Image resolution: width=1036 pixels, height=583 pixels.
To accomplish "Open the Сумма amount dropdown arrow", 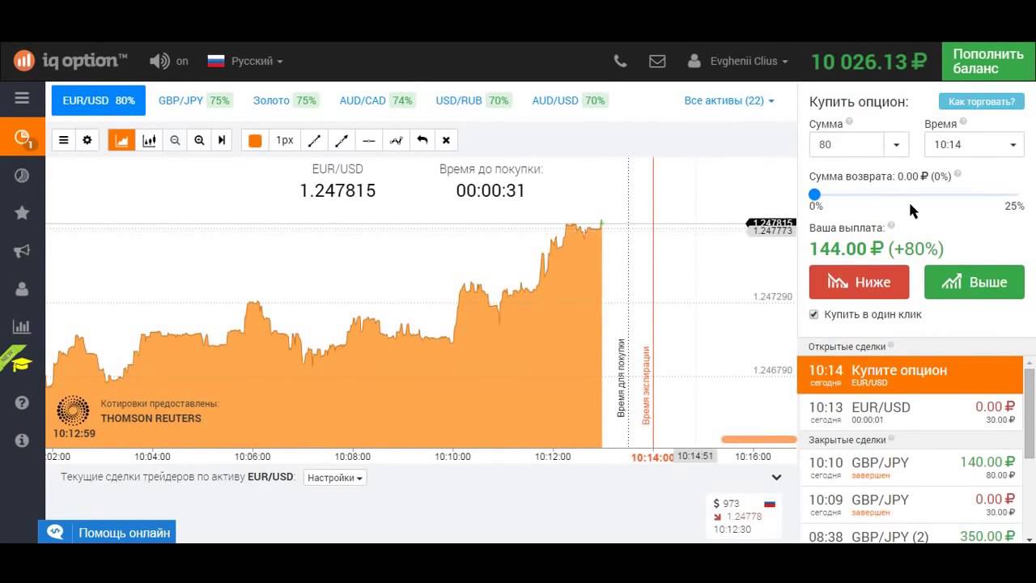I will coord(896,145).
